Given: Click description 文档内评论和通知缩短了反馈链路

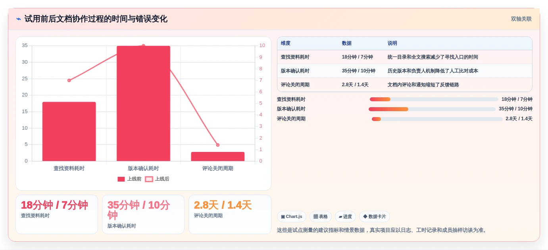Looking at the screenshot, I should 423,85.
